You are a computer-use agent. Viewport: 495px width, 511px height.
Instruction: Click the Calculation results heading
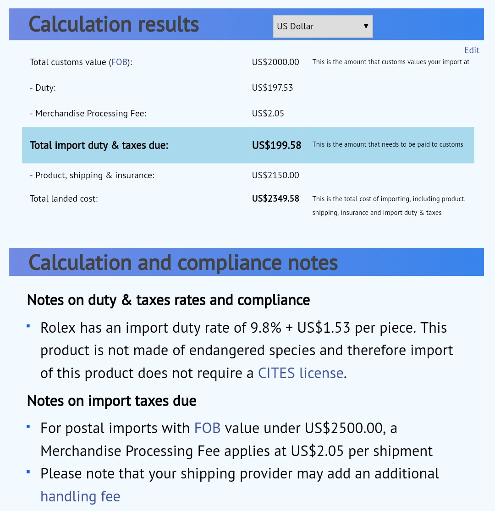point(114,24)
